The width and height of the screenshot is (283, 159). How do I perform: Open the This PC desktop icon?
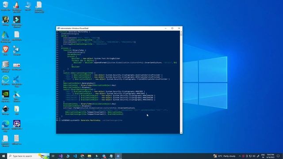tap(28, 6)
